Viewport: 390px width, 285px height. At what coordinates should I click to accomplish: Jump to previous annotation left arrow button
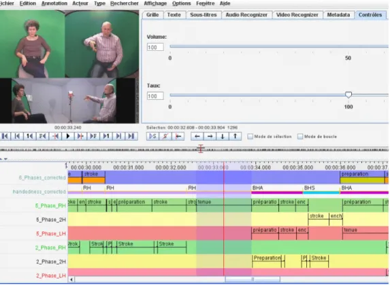click(x=197, y=136)
